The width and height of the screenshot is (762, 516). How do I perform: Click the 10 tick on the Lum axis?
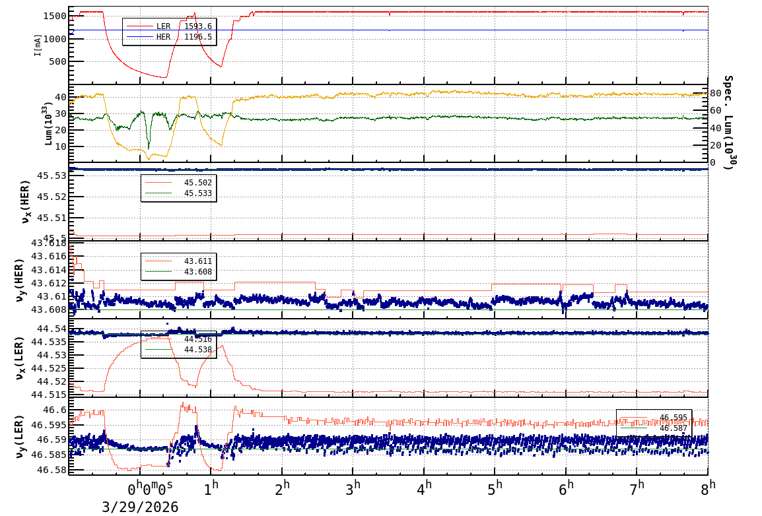tap(60, 146)
